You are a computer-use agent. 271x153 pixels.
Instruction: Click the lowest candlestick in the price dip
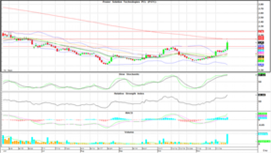(x=106, y=63)
